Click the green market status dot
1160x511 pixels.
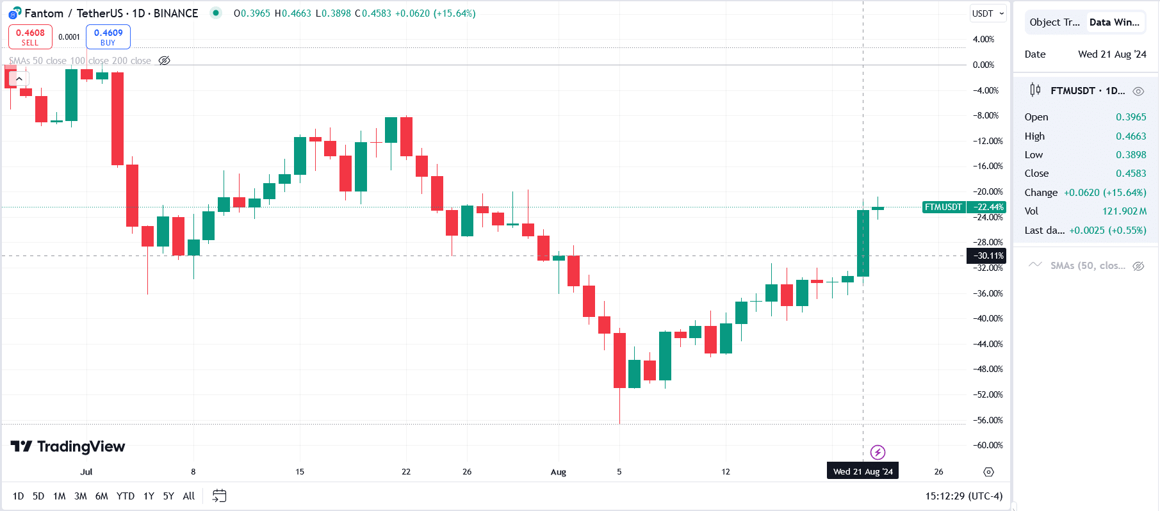tap(216, 13)
